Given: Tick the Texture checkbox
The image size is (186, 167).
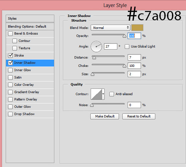Looking at the screenshot, I should 15,48.
